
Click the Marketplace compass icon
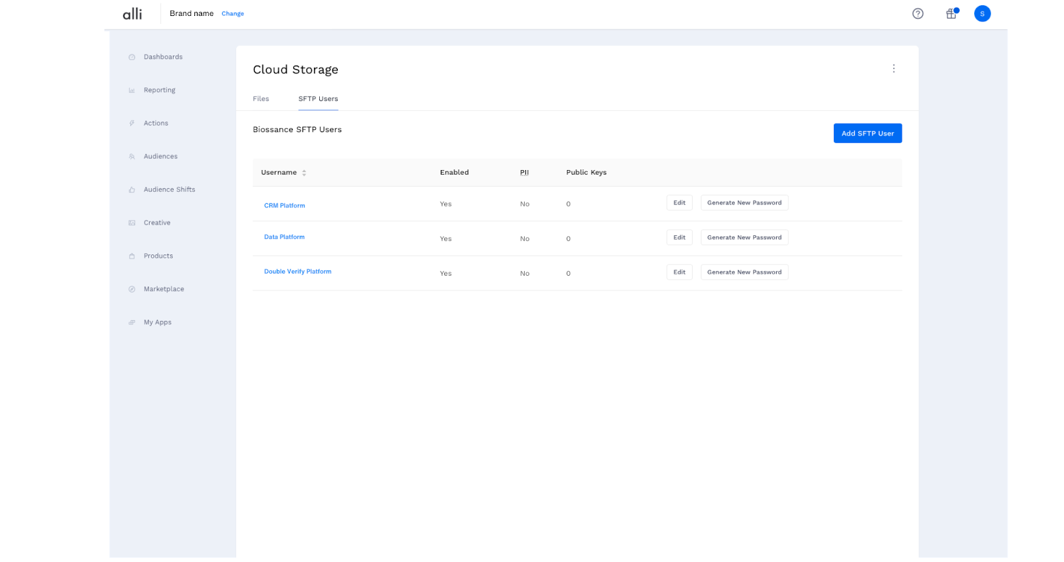pos(132,290)
